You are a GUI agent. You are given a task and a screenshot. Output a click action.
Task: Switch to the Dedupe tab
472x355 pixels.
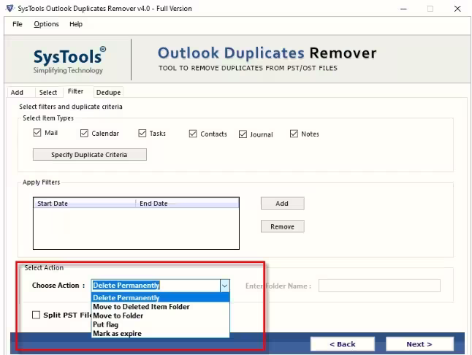click(x=108, y=92)
